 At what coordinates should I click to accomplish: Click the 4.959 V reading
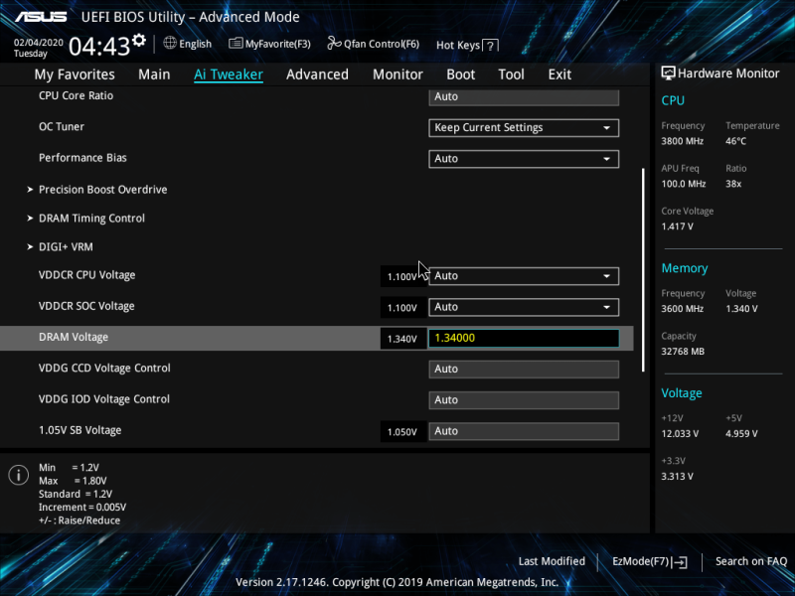741,434
